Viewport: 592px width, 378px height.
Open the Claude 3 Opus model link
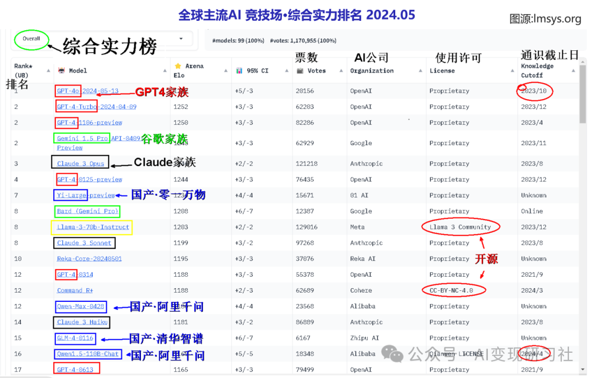click(x=79, y=164)
